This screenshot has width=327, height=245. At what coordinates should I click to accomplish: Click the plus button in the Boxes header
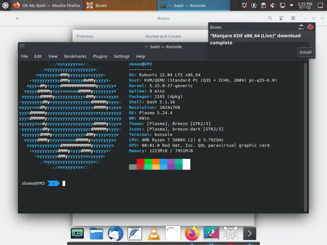pos(17,18)
